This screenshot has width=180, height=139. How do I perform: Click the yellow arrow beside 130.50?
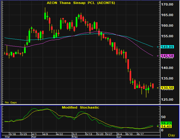tap(158, 88)
